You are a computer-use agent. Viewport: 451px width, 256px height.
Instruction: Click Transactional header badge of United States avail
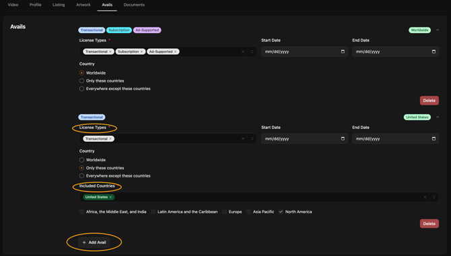pyautogui.click(x=92, y=117)
